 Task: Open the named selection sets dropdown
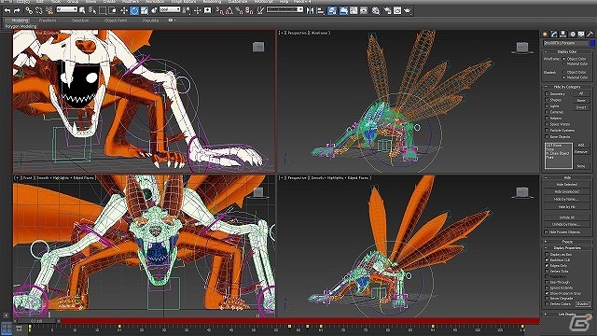click(x=285, y=9)
